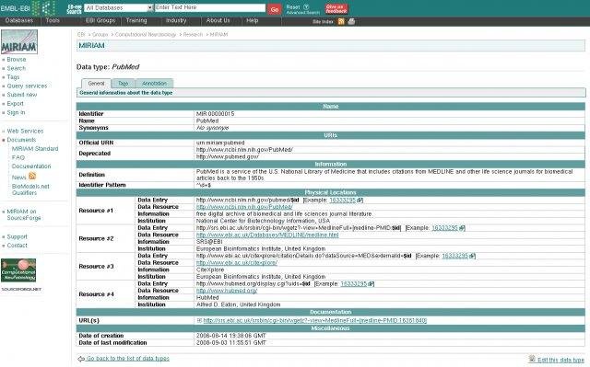The height and width of the screenshot is (367, 590).
Task: Open the EBI Groups menu
Action: pyautogui.click(x=100, y=20)
